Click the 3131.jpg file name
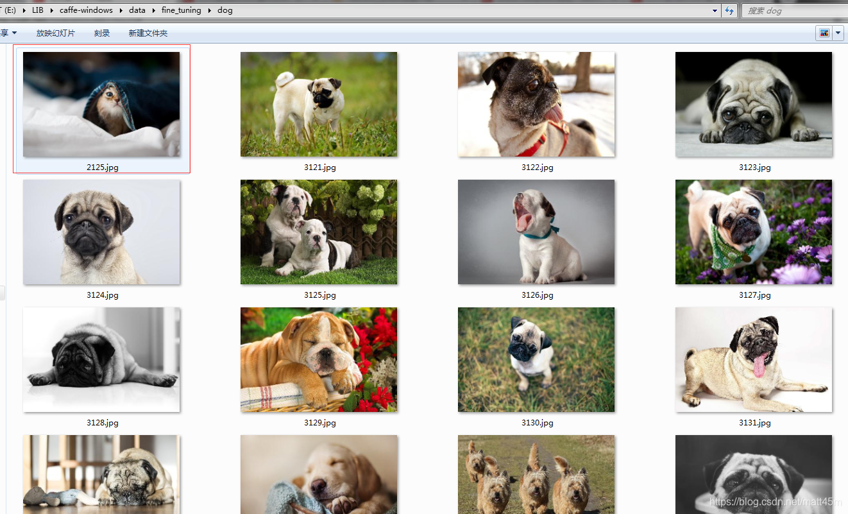Image resolution: width=848 pixels, height=514 pixels. pos(755,423)
